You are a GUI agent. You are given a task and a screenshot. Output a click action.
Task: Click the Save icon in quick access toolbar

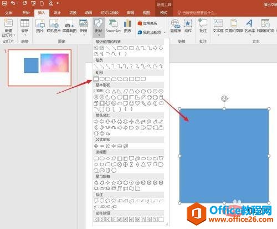point(4,3)
